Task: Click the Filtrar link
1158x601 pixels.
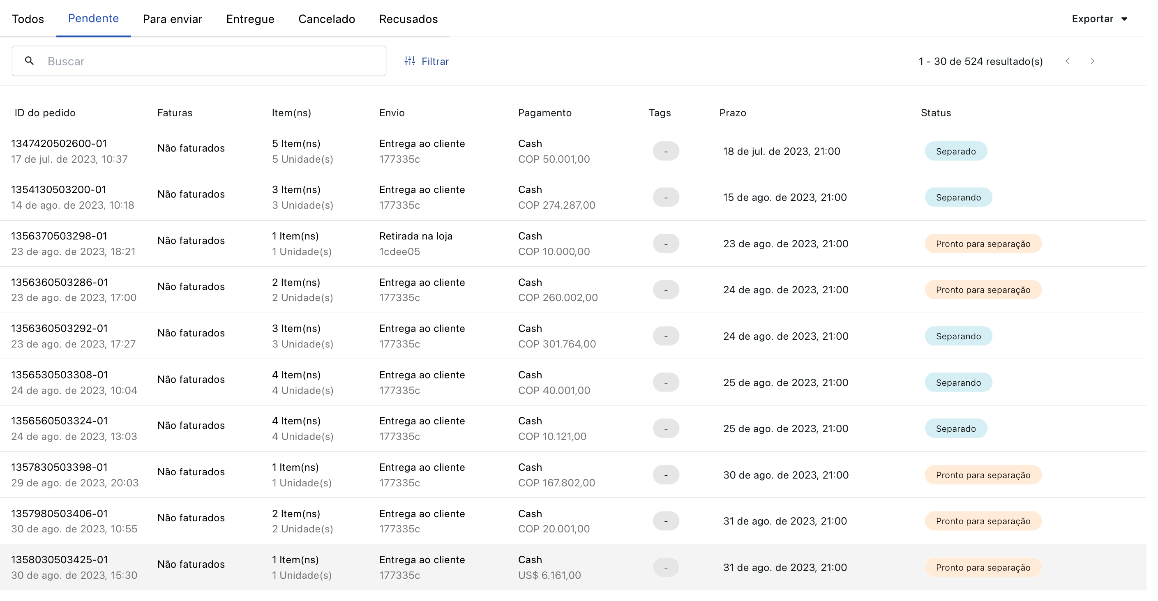Action: click(435, 61)
